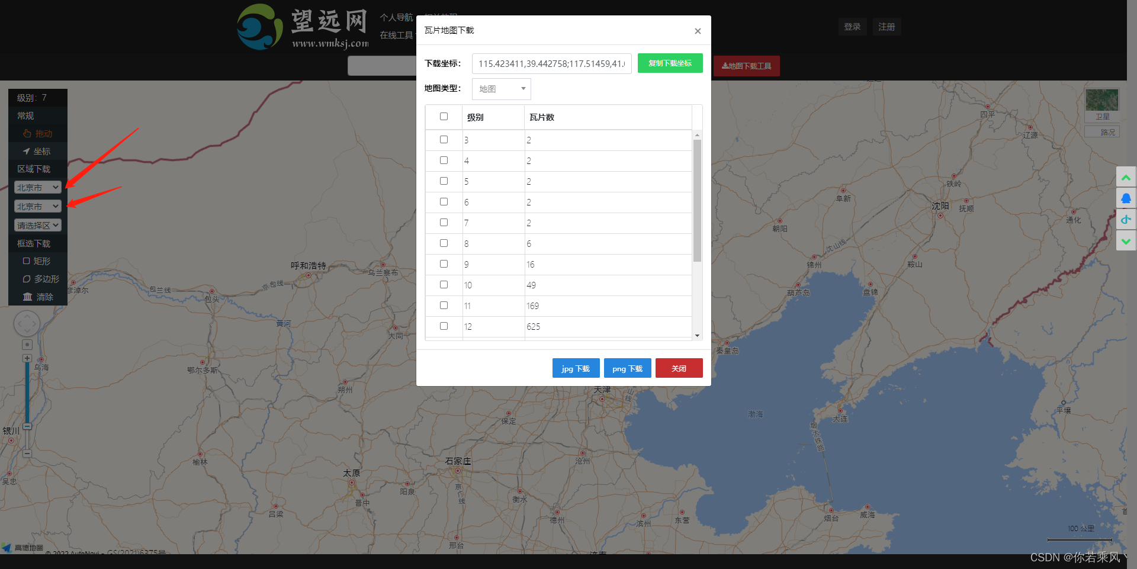Open the red 地图下载工具 button
Screen dimensions: 1137x569
point(747,66)
